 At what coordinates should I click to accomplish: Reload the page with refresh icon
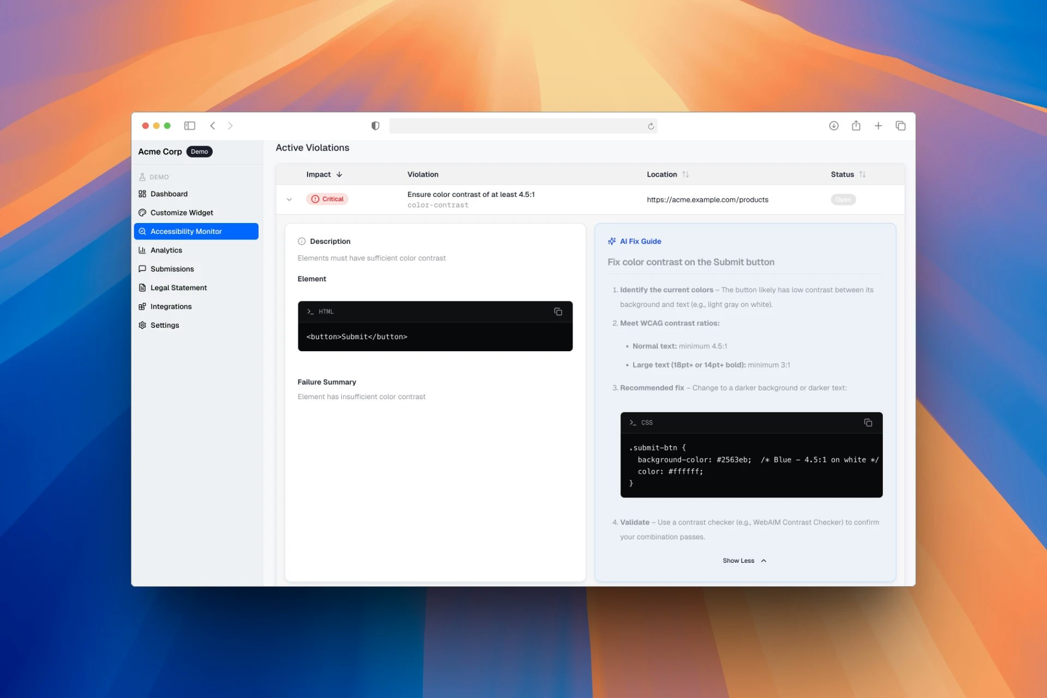click(x=651, y=127)
